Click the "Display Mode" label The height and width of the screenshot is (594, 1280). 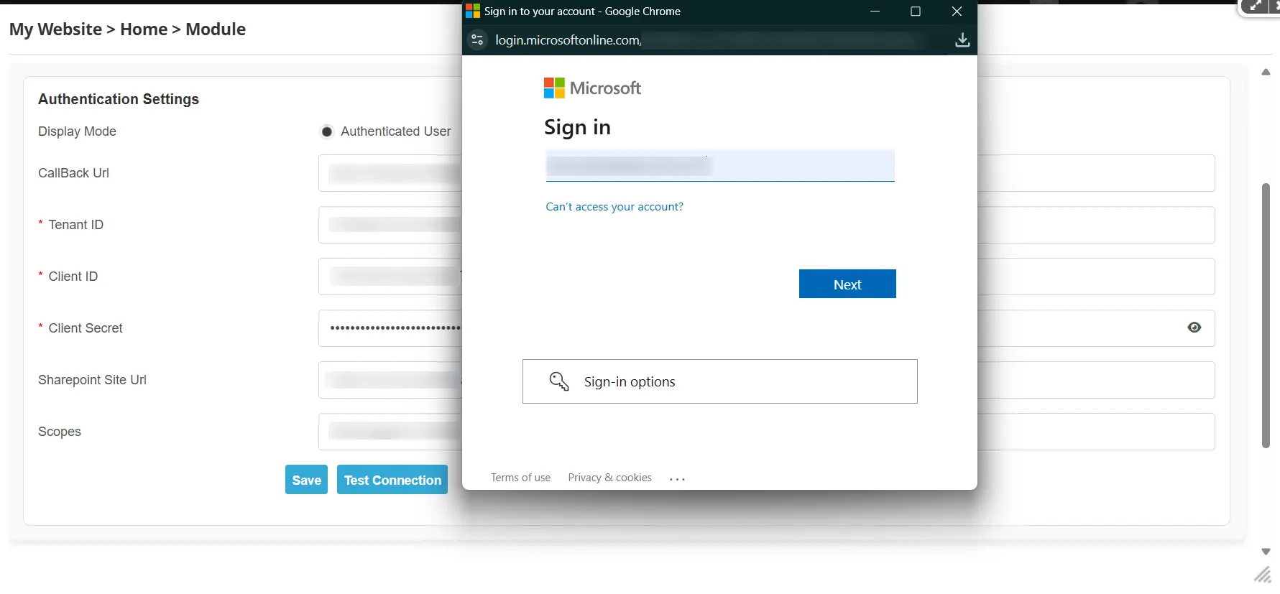[x=77, y=131]
